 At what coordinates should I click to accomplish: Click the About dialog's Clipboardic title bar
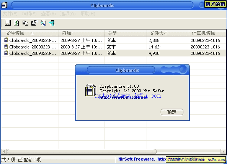coord(121,70)
